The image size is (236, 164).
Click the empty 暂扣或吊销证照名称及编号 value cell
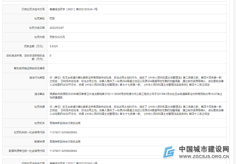click(137, 68)
